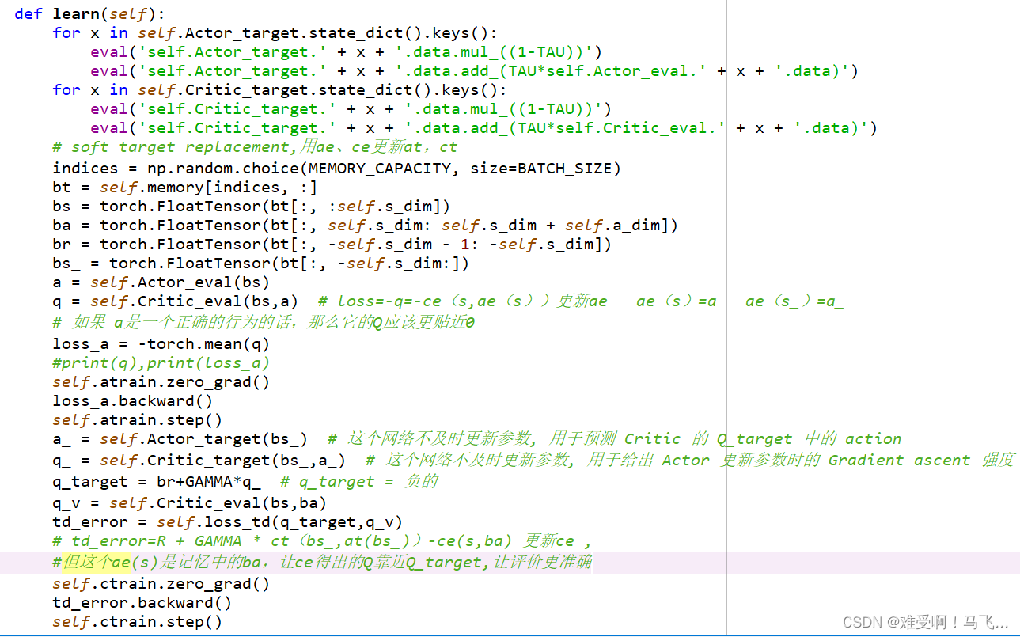The width and height of the screenshot is (1020, 637).
Task: Click the 'self.ctrain.zero_grad()' line
Action: (161, 584)
